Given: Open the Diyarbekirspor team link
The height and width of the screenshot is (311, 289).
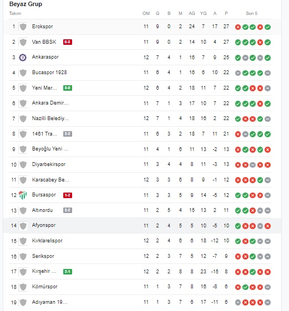Looking at the screenshot, I should point(49,164).
